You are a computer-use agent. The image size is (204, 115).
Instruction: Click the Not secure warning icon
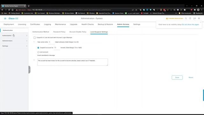[17, 10]
